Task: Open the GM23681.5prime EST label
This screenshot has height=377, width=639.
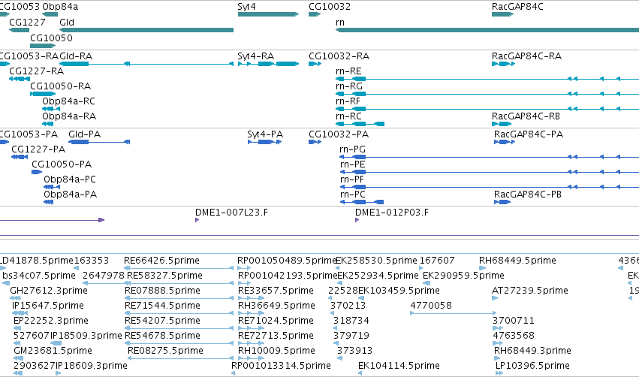Action: click(53, 351)
